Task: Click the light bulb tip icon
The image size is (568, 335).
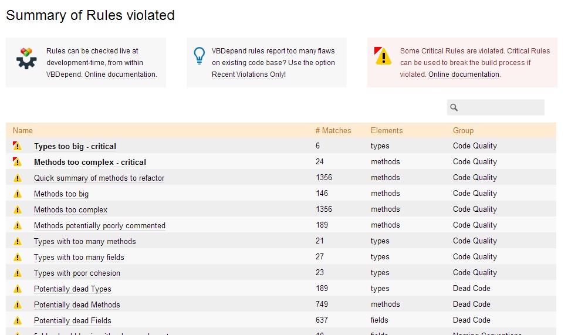Action: (199, 56)
